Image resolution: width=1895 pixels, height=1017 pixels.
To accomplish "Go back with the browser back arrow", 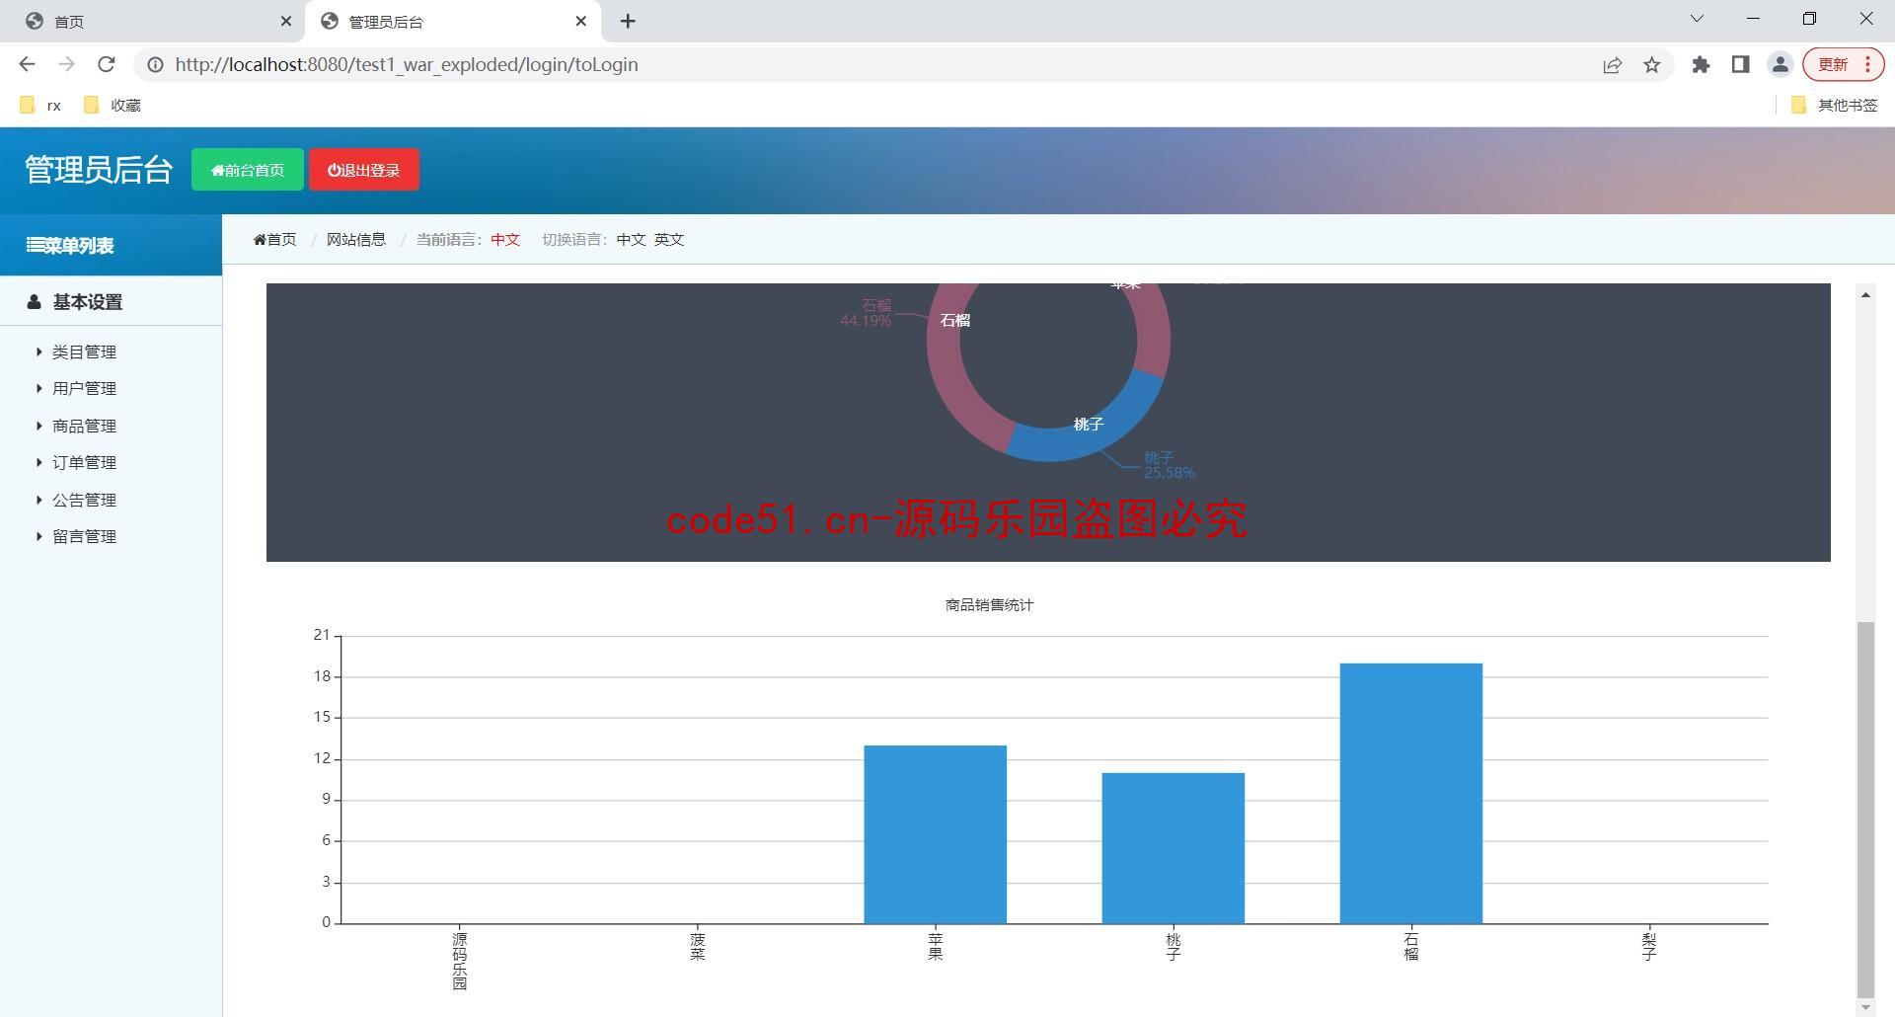I will 27,64.
